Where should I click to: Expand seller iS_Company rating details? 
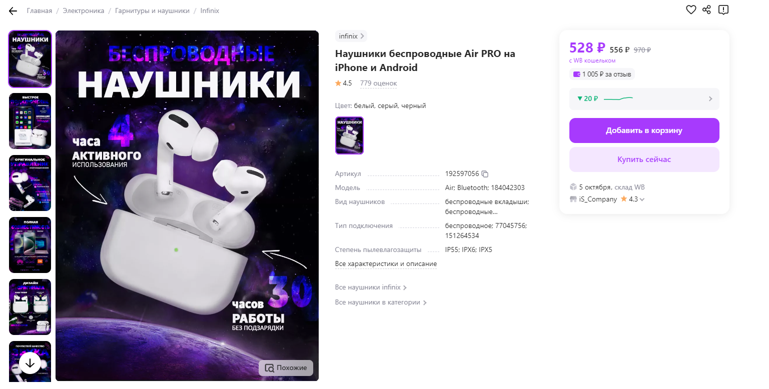click(642, 199)
